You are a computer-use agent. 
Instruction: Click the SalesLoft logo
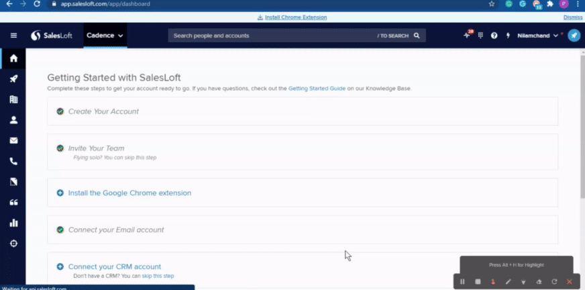pos(52,36)
